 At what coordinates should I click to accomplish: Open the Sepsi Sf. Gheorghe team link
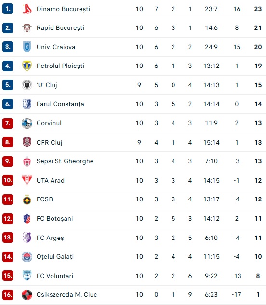pos(65,161)
